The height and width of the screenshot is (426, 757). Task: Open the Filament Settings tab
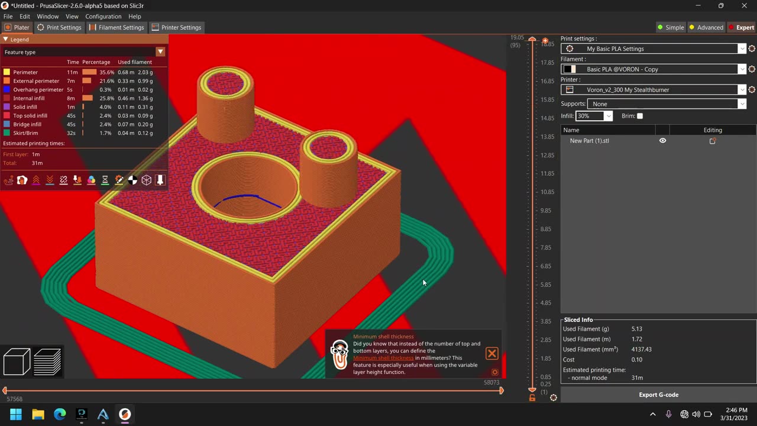(117, 27)
